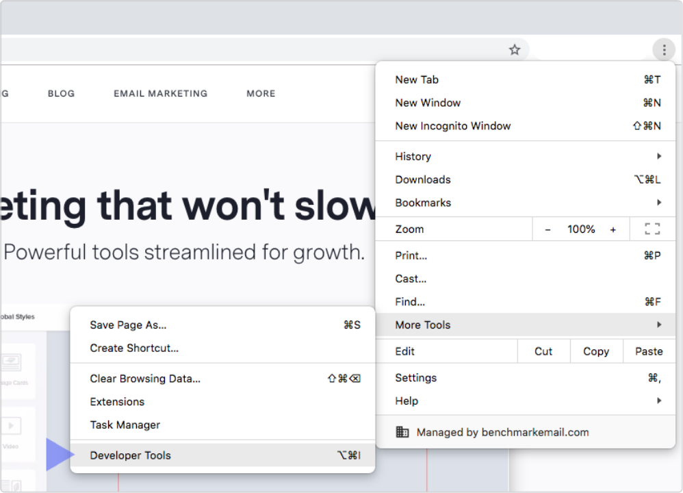The height and width of the screenshot is (493, 683).
Task: Open Task Manager from submenu
Action: (222, 425)
